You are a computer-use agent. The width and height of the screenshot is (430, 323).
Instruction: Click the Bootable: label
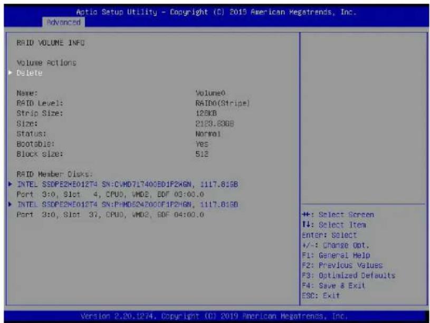tap(36, 144)
